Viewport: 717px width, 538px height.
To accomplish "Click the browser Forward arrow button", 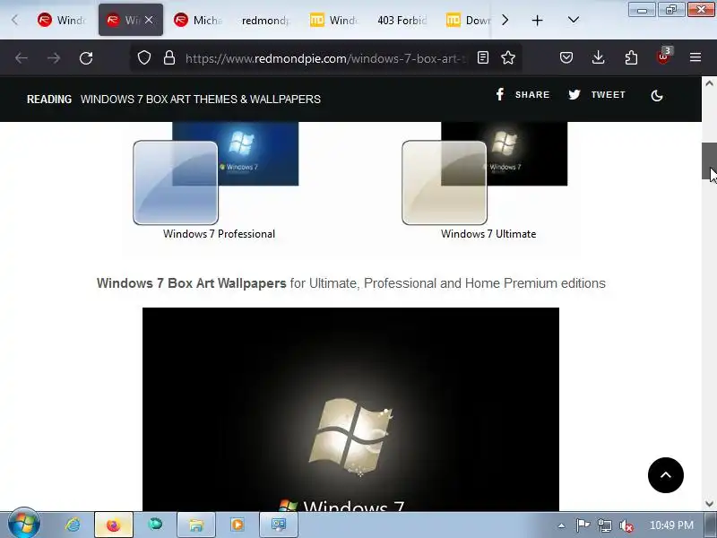I will pyautogui.click(x=54, y=58).
